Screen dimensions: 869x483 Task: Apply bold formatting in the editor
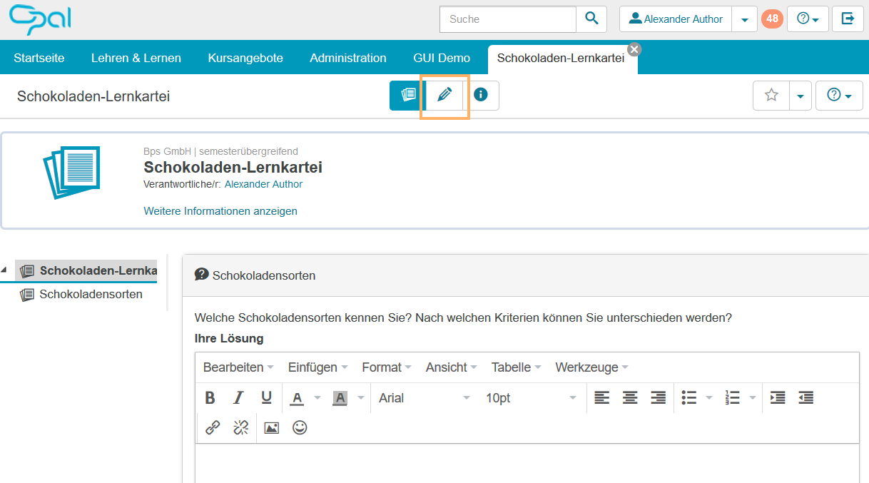(209, 397)
